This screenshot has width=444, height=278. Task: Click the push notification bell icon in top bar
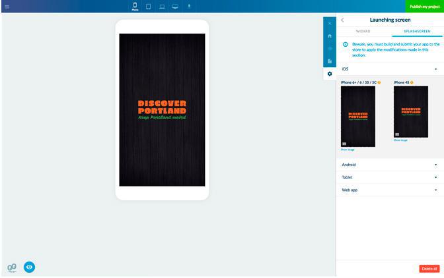coord(189,6)
